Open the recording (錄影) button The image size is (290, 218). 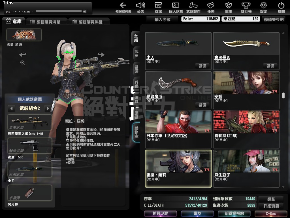(271, 199)
